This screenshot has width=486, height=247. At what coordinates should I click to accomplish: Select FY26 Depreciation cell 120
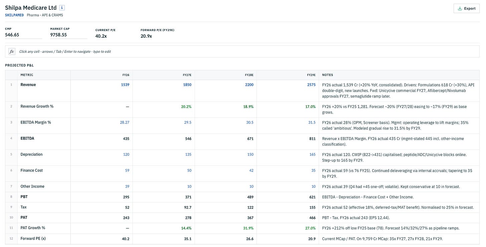pyautogui.click(x=101, y=158)
